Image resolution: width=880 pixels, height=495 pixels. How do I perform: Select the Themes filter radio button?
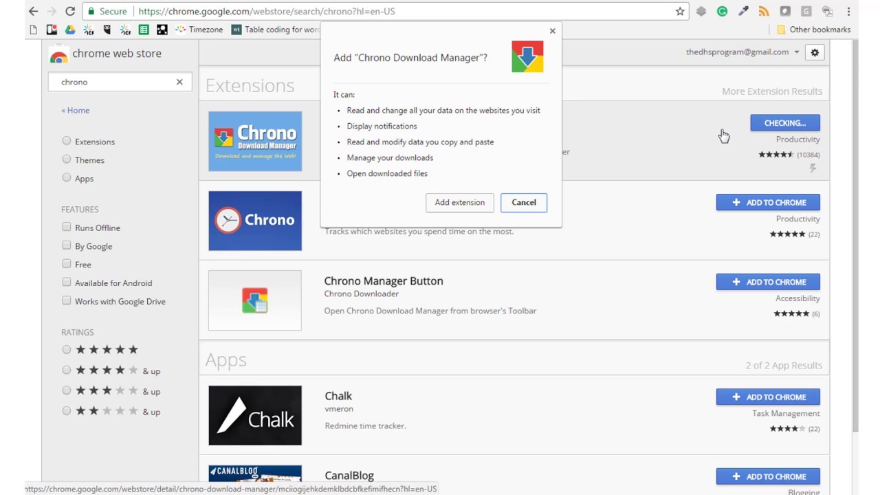click(x=67, y=159)
